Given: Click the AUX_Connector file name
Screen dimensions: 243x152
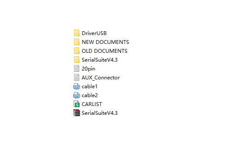Looking at the screenshot, I should (101, 78).
